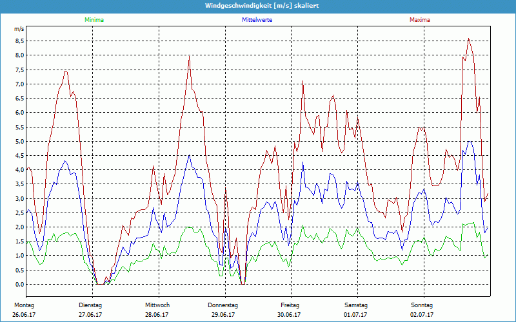Screen dimensions: 516x322
Task: Click the red Maxima peak on Sonntag
Action: tap(469, 39)
